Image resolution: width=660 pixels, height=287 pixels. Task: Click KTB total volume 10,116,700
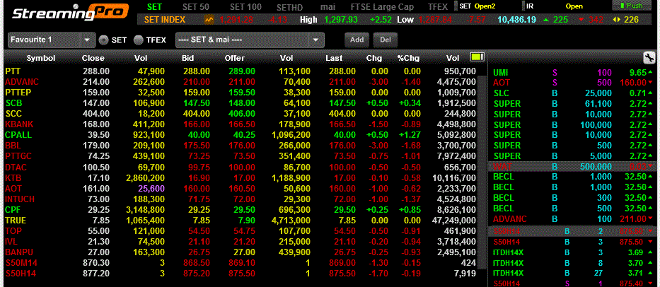click(454, 177)
